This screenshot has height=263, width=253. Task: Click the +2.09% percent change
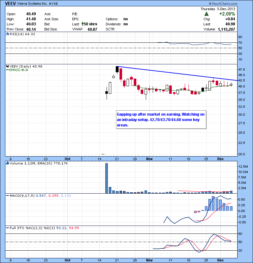227,14
